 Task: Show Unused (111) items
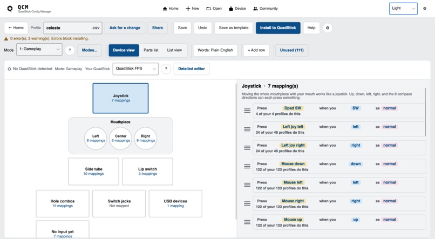[291, 50]
